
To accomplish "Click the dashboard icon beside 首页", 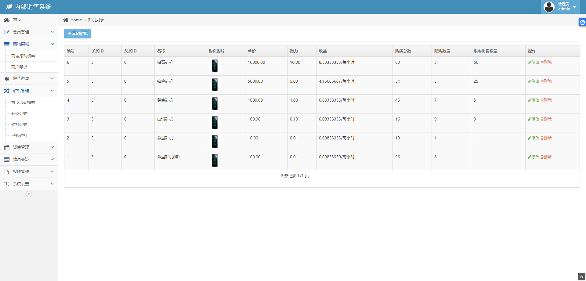I will click(x=7, y=20).
